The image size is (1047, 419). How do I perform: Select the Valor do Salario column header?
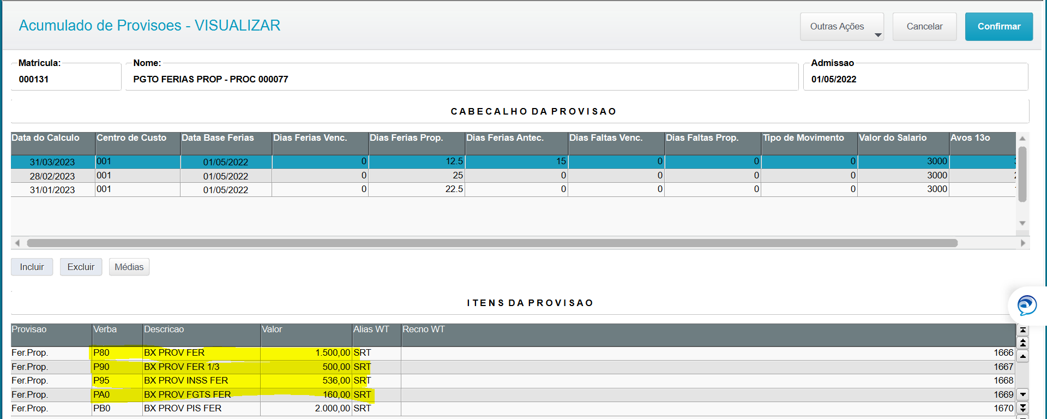coord(903,143)
